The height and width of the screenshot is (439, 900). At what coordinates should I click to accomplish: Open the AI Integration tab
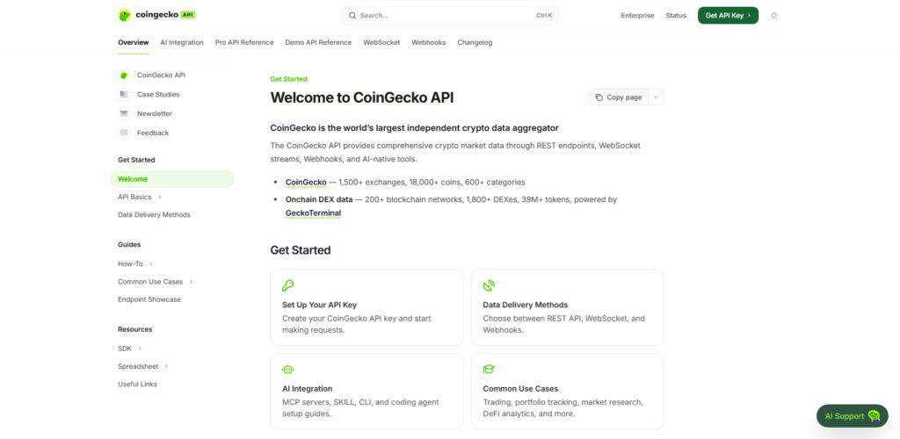182,42
